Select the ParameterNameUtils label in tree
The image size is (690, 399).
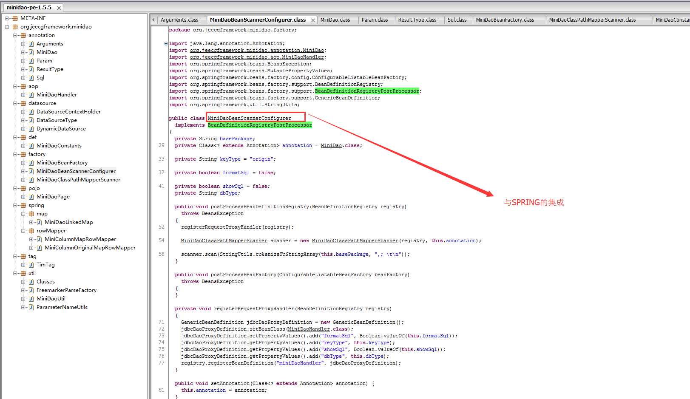(x=62, y=307)
